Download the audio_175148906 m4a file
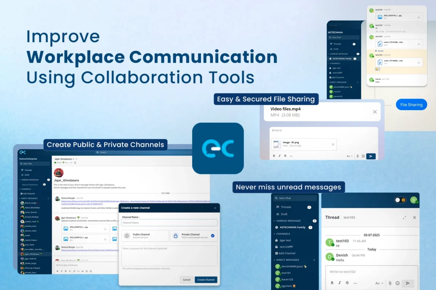The image size is (436, 290). (419, 62)
